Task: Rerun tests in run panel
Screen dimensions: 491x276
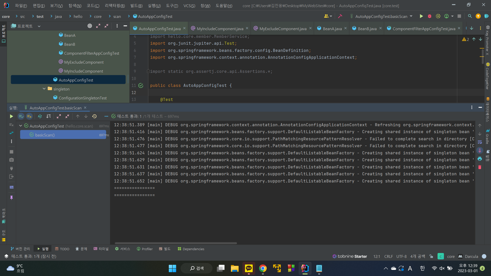Action: pos(11,116)
